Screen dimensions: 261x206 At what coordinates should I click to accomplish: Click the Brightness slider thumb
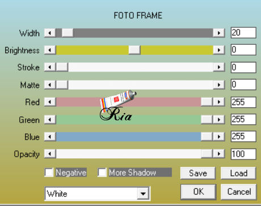134,50
